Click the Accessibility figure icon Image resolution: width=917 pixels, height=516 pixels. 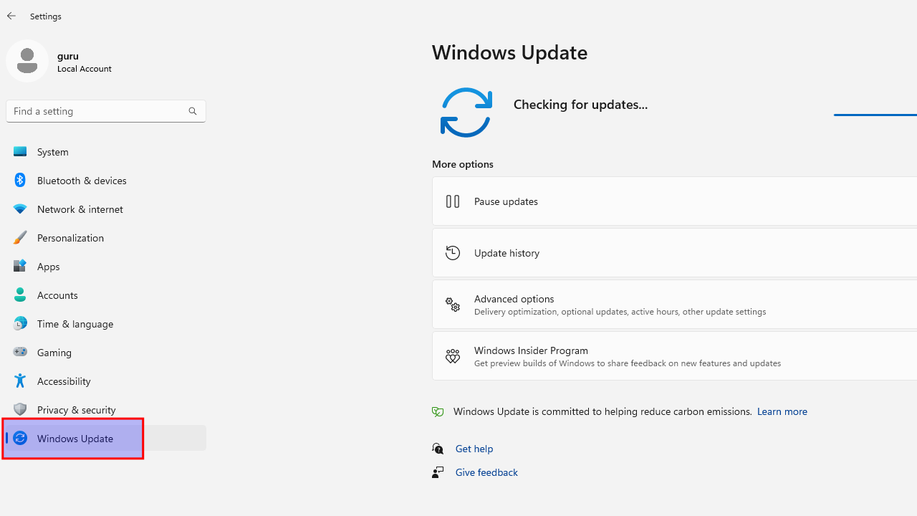[20, 381]
